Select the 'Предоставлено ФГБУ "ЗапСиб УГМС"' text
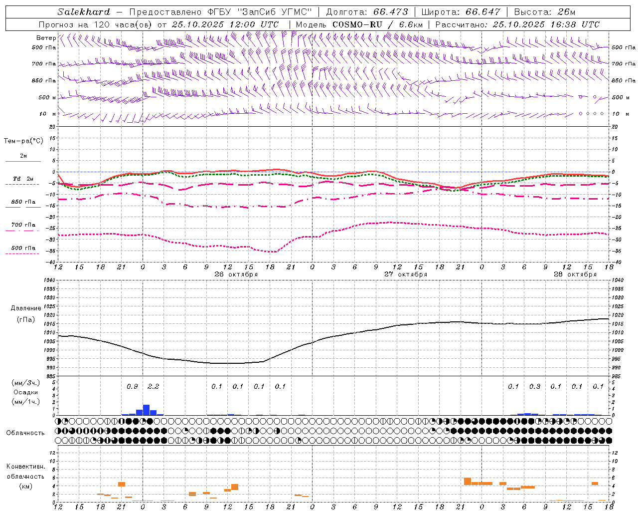This screenshot has width=638, height=511. [220, 12]
